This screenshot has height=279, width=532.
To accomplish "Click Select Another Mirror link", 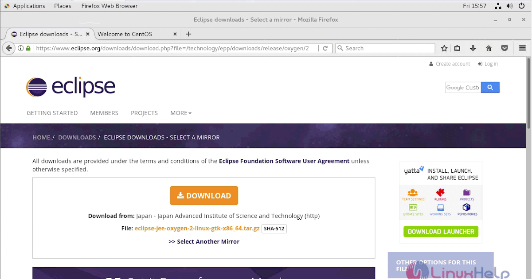I will click(x=204, y=241).
